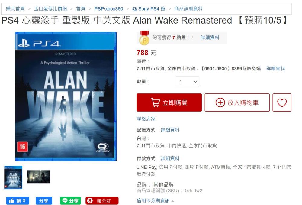Buy now with 立即購買 cart button

coord(169,102)
